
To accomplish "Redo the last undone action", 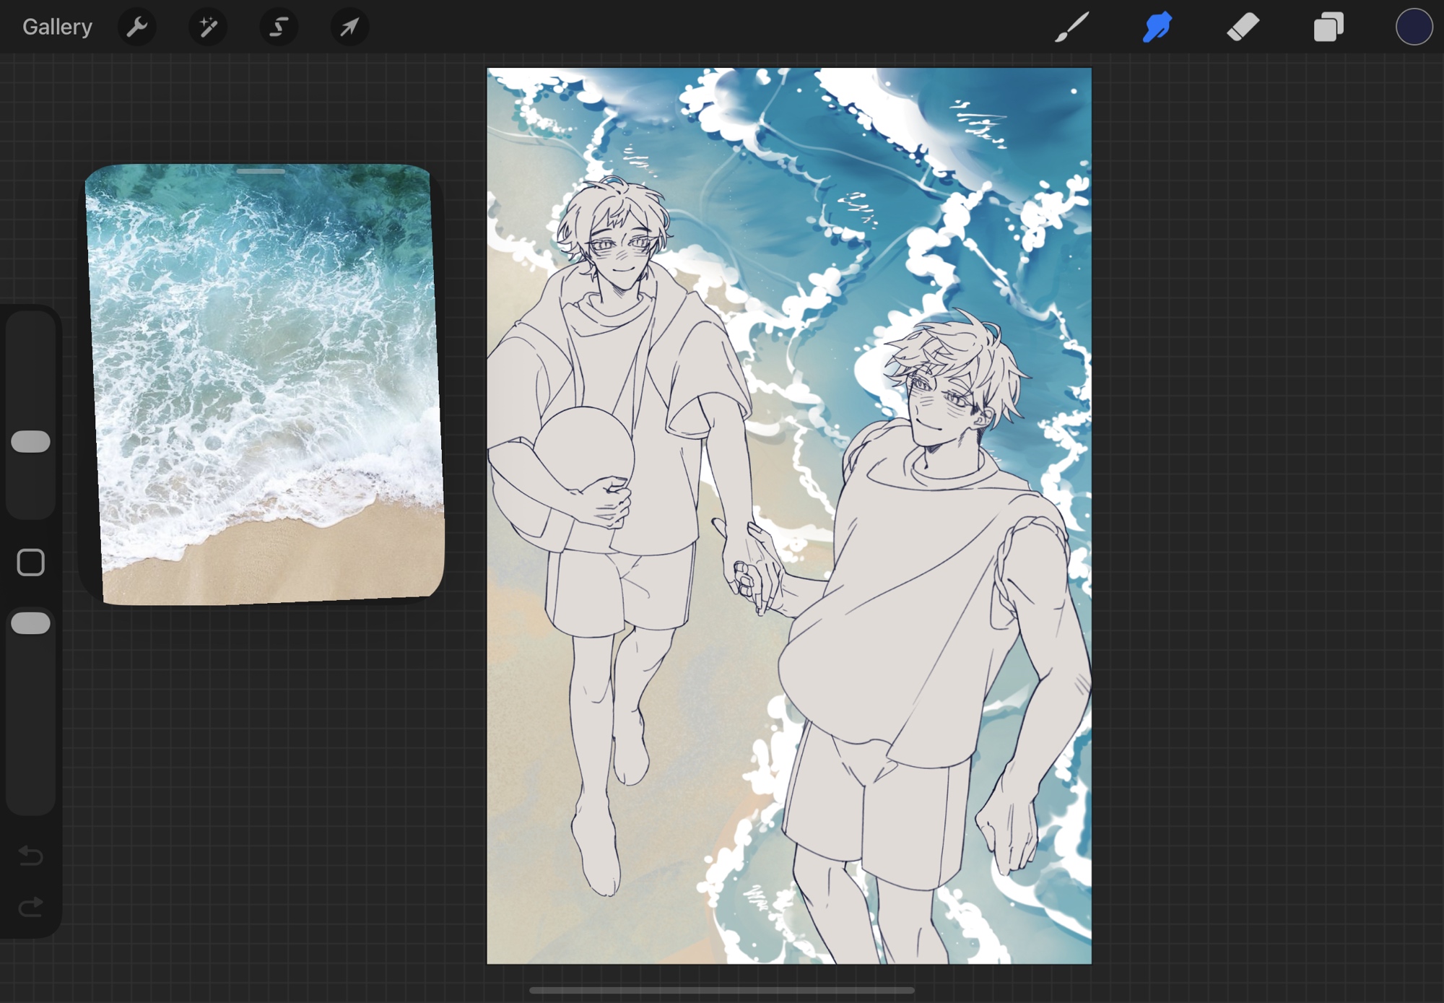I will click(30, 906).
